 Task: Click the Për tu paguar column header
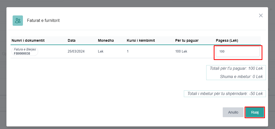(x=187, y=41)
